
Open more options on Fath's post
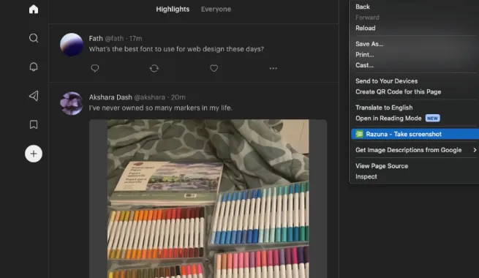[x=273, y=68]
